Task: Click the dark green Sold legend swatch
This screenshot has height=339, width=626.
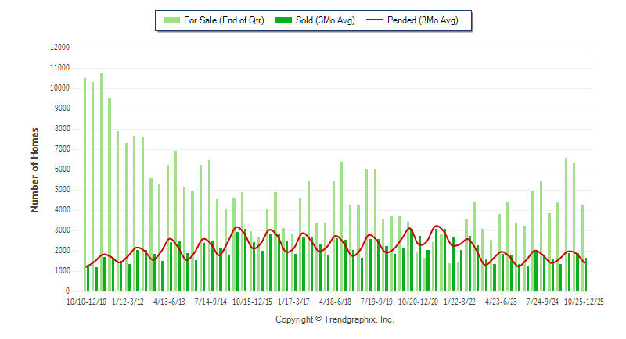Action: tap(285, 20)
